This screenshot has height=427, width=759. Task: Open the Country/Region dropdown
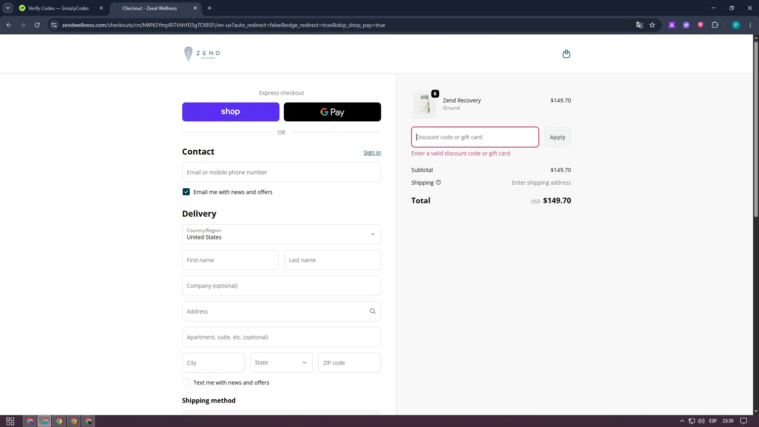(281, 234)
